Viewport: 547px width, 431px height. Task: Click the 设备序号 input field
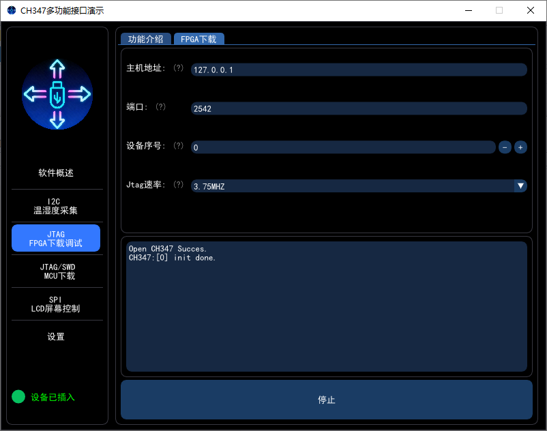(343, 147)
